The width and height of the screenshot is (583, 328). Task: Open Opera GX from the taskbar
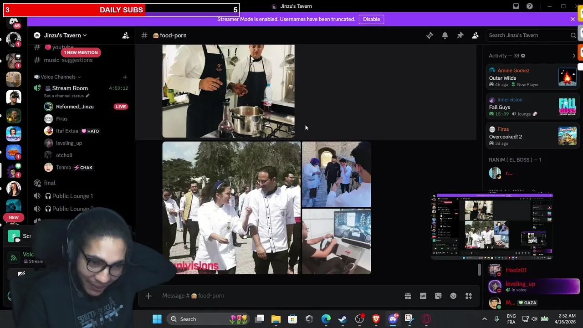coord(426,319)
